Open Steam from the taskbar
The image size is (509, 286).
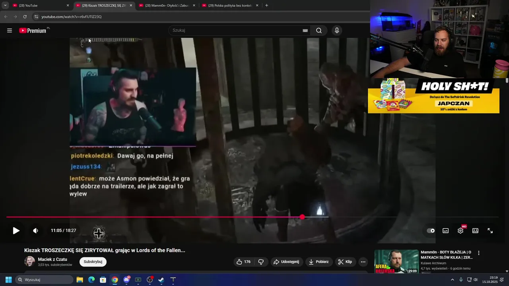point(161,280)
